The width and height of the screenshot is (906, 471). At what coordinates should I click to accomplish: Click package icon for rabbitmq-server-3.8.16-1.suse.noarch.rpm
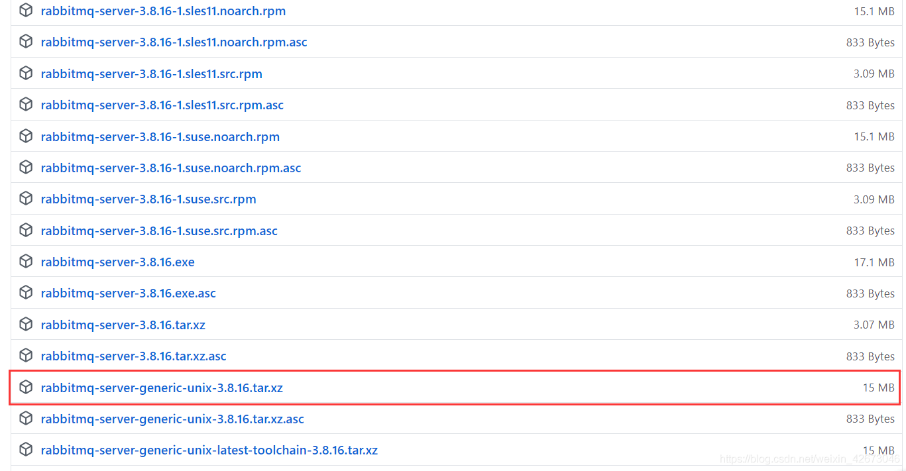point(26,136)
